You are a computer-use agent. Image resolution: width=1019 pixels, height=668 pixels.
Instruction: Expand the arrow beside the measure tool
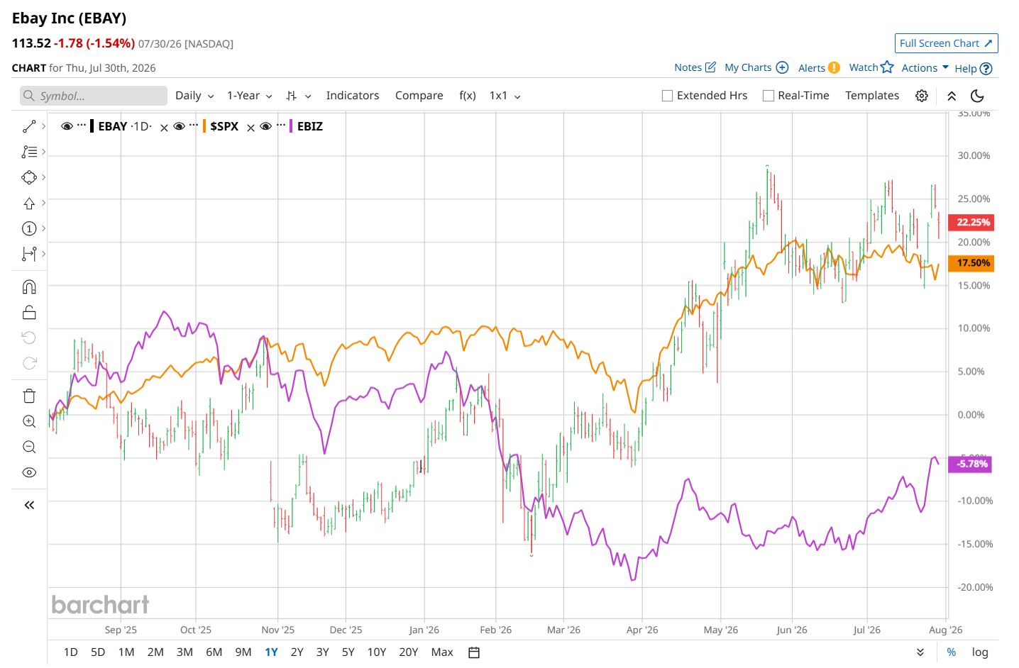pyautogui.click(x=44, y=254)
